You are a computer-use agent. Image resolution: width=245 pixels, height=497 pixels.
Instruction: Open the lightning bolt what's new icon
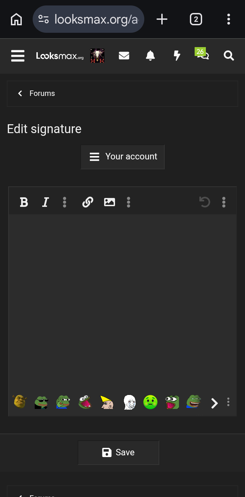[x=177, y=56]
